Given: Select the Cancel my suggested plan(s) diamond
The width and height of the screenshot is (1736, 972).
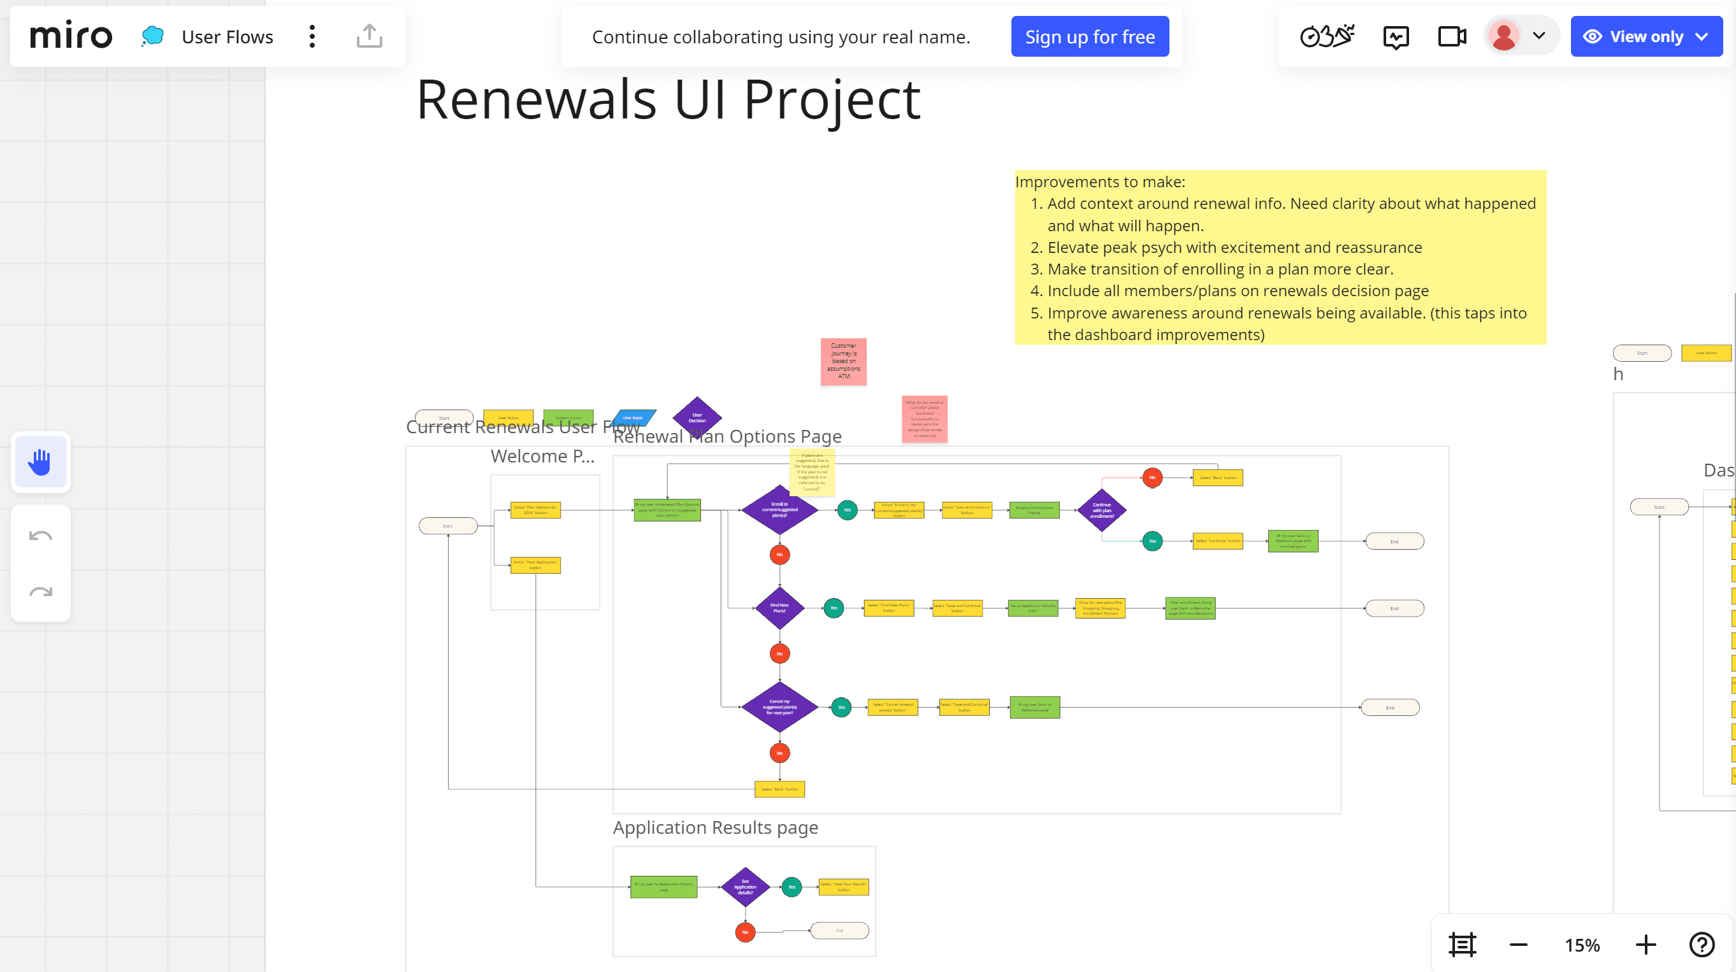Looking at the screenshot, I should (779, 707).
